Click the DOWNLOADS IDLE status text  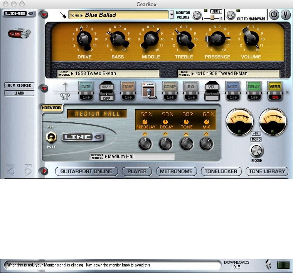(236, 265)
